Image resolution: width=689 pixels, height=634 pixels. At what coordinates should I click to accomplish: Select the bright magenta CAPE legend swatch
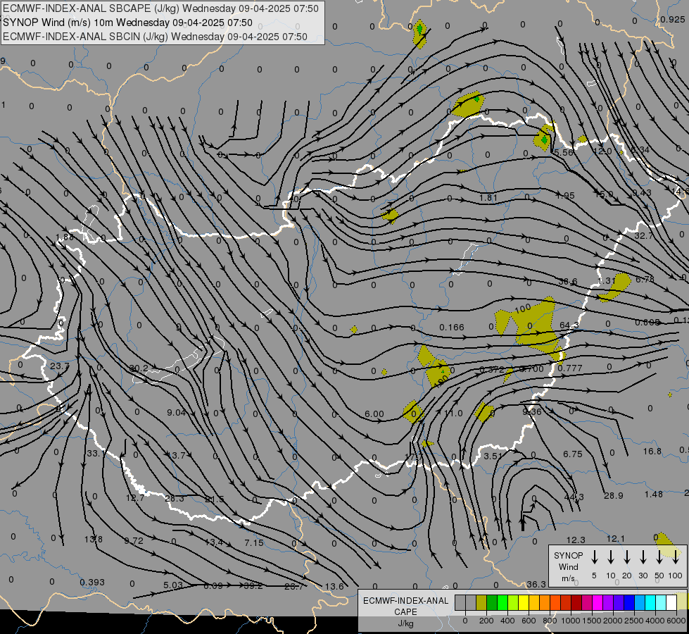coord(598,603)
